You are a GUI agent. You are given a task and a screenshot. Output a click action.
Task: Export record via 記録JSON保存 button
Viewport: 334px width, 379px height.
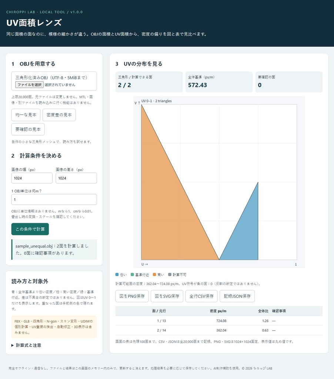[237, 296]
